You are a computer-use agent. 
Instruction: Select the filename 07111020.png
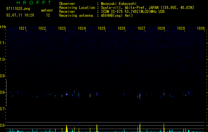tap(18, 9)
